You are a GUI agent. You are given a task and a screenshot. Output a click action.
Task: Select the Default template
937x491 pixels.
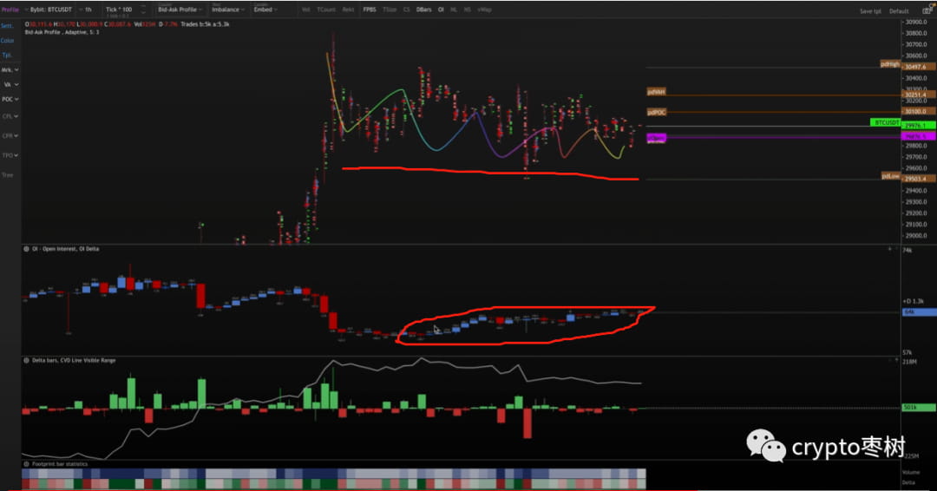pos(899,11)
